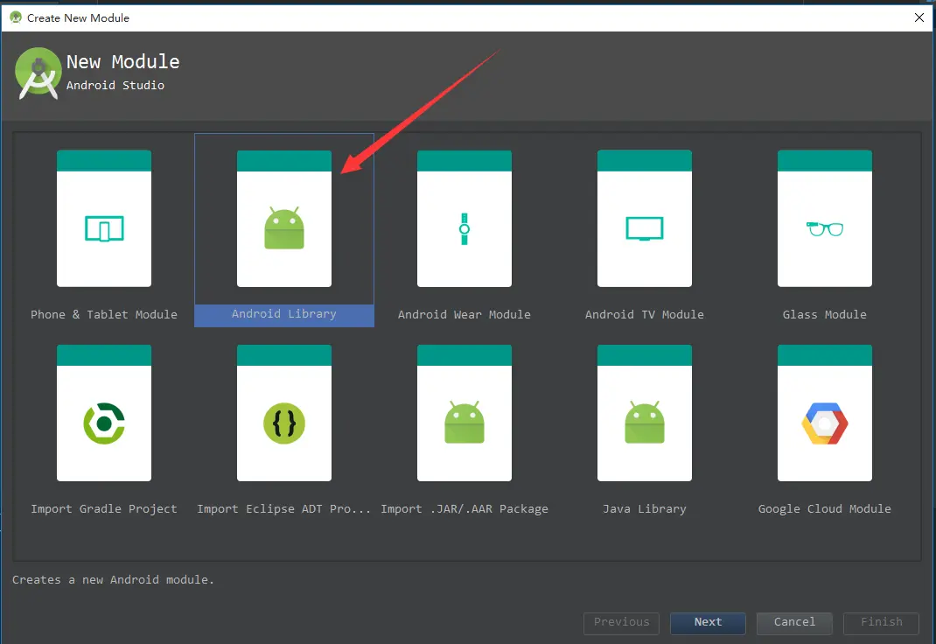Click the 'Glass Module' label
This screenshot has width=936, height=644.
825,314
